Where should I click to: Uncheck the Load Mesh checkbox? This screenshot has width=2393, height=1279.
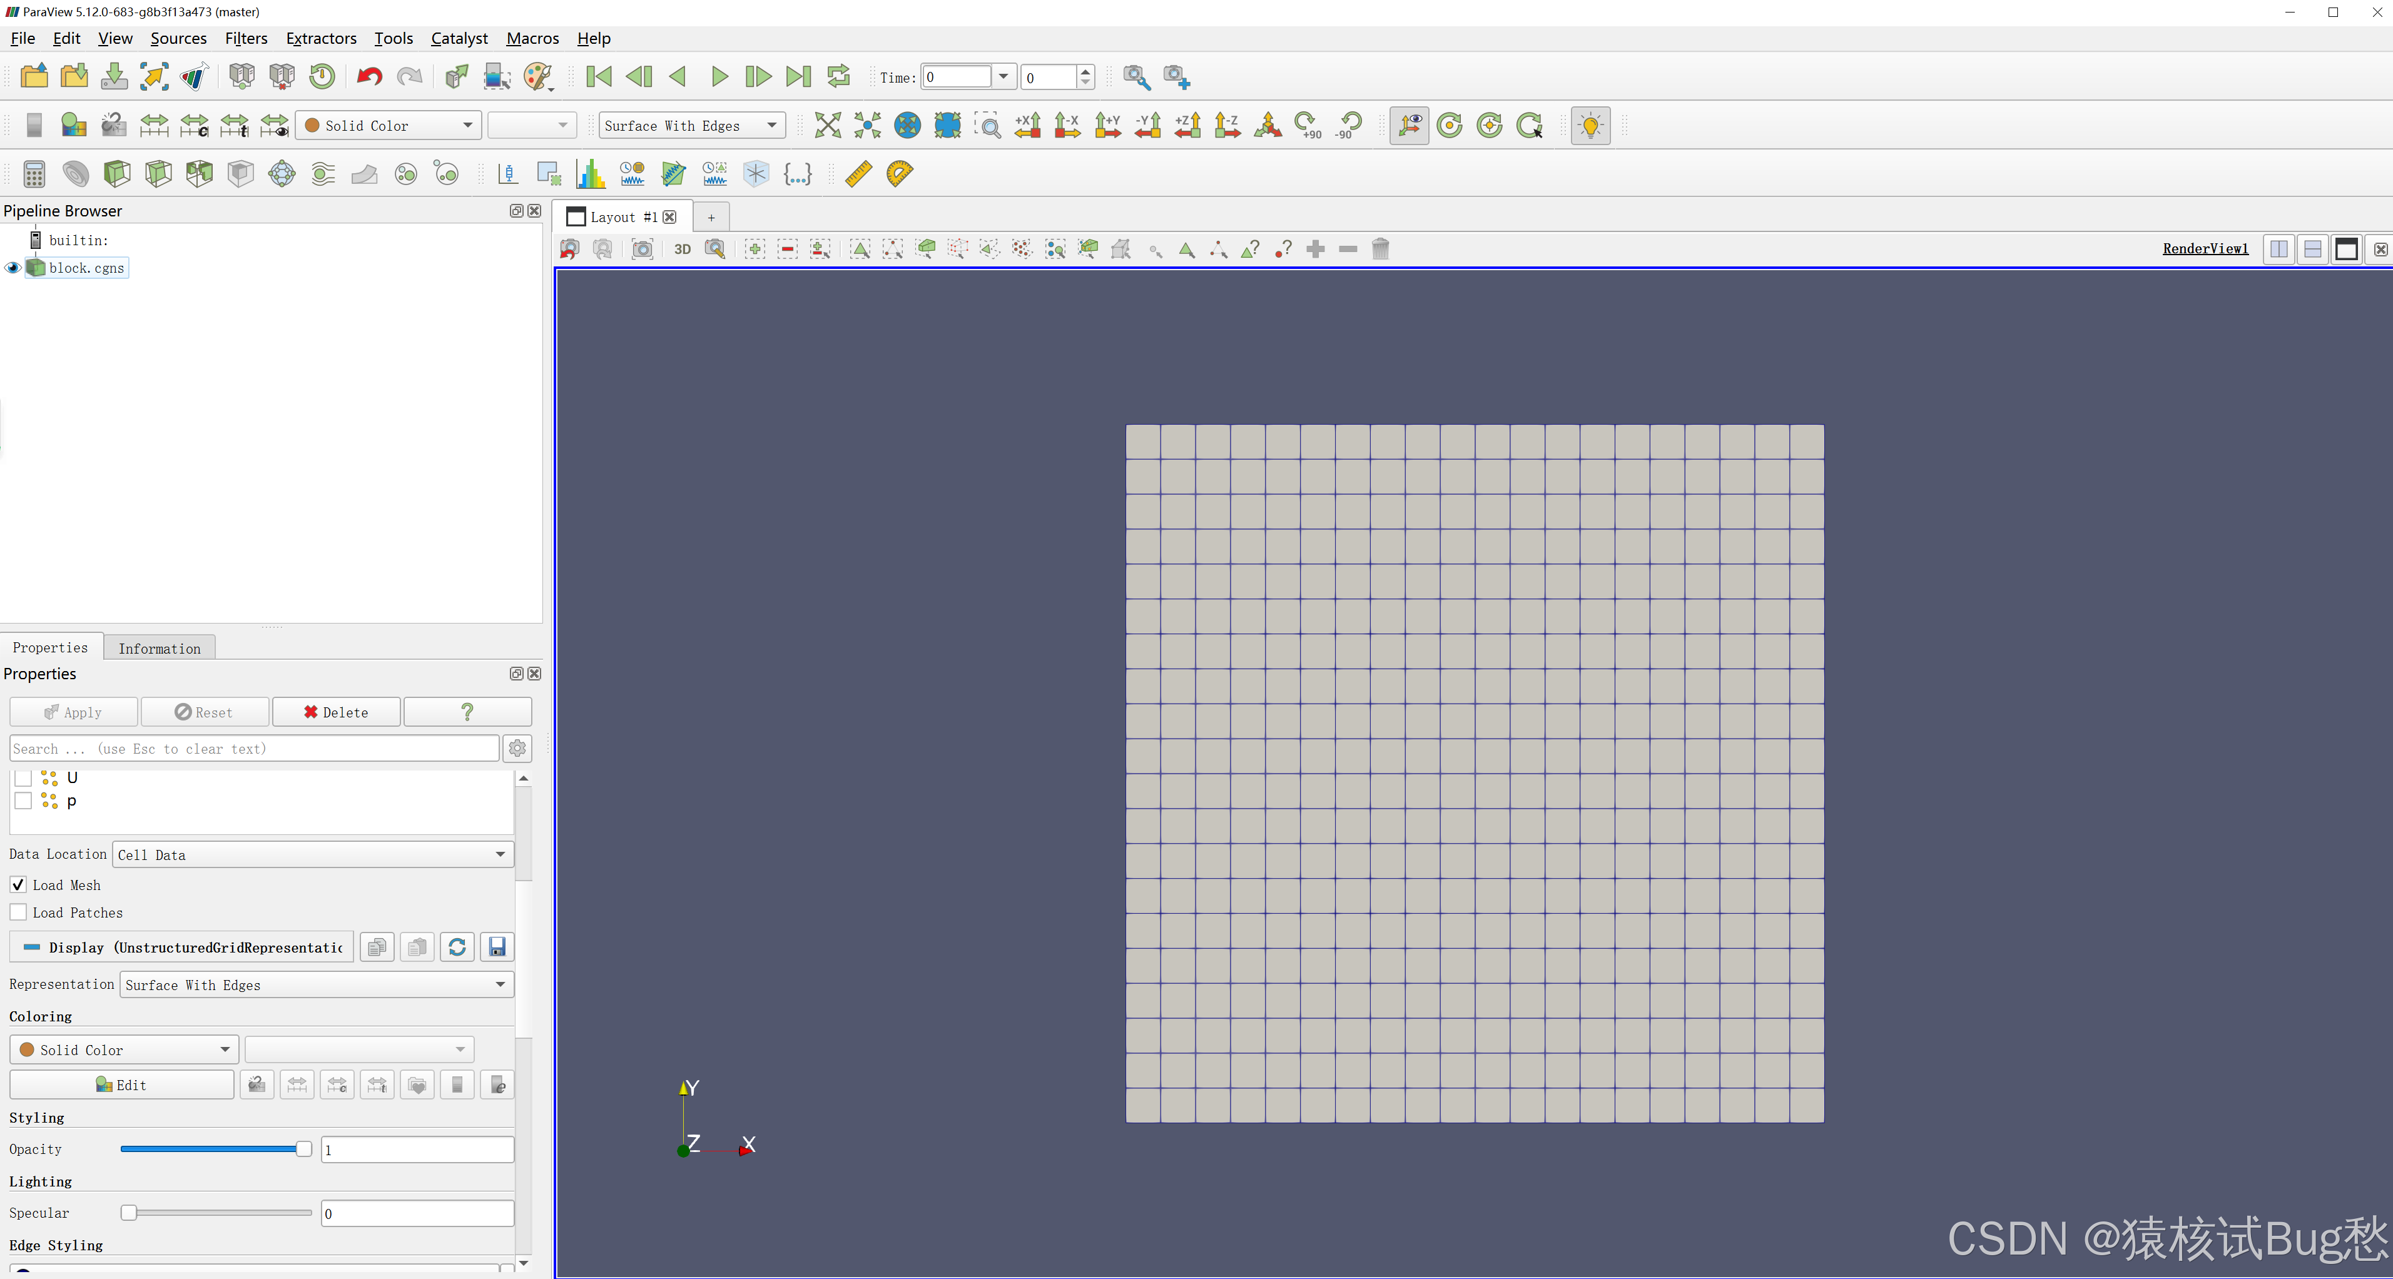(19, 884)
